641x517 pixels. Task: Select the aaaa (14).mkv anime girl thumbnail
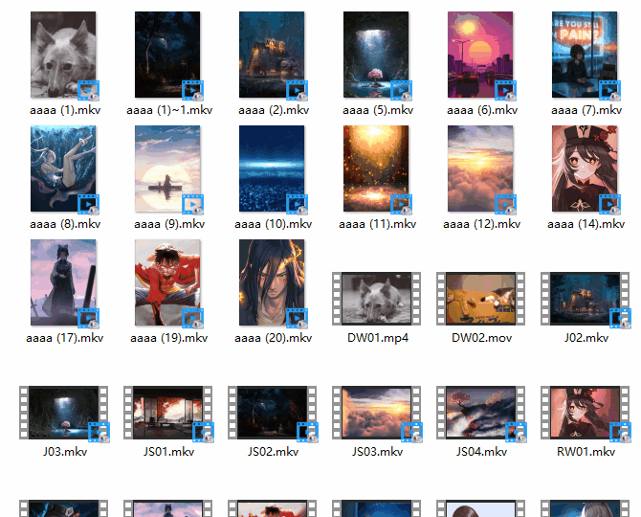pos(586,169)
